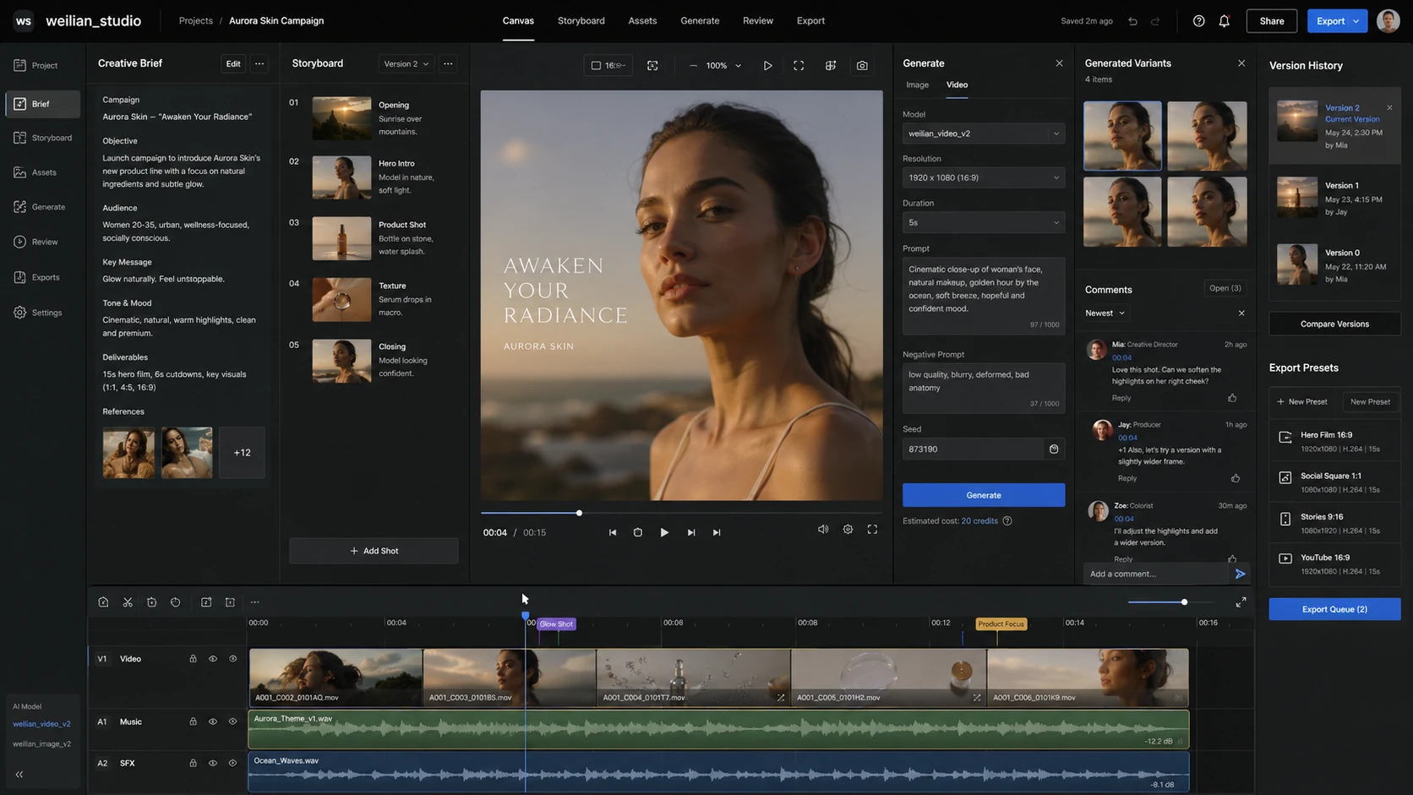The width and height of the screenshot is (1413, 795).
Task: Click Add Shot below the storyboard
Action: 374,551
